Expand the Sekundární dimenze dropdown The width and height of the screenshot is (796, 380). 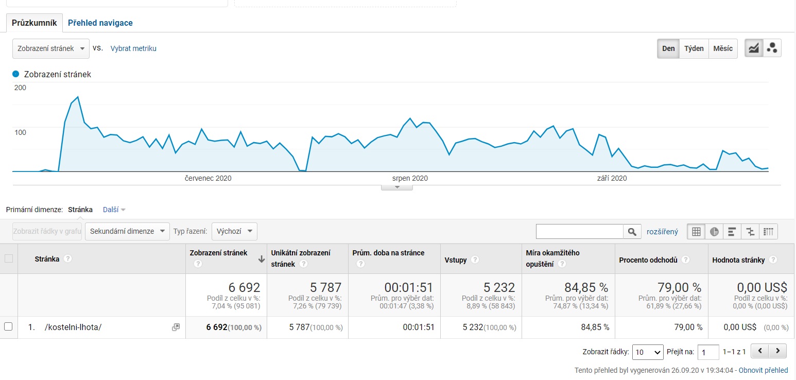(127, 231)
